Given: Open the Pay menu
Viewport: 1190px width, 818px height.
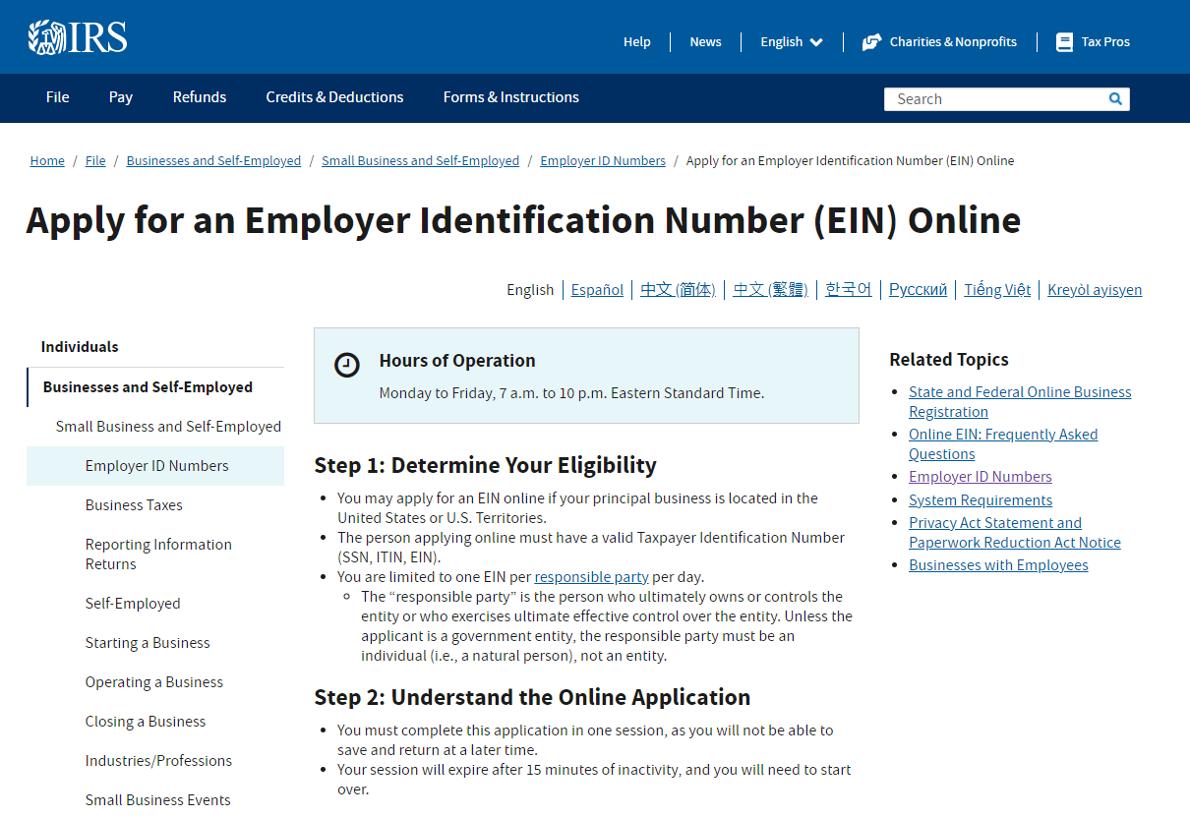Looking at the screenshot, I should coord(121,97).
